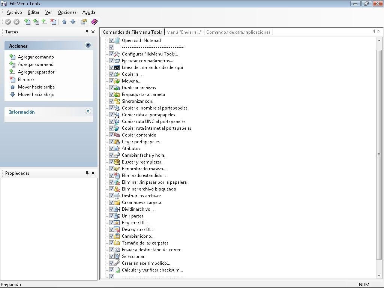
Task: Close the Tareas panel
Action: pyautogui.click(x=93, y=31)
